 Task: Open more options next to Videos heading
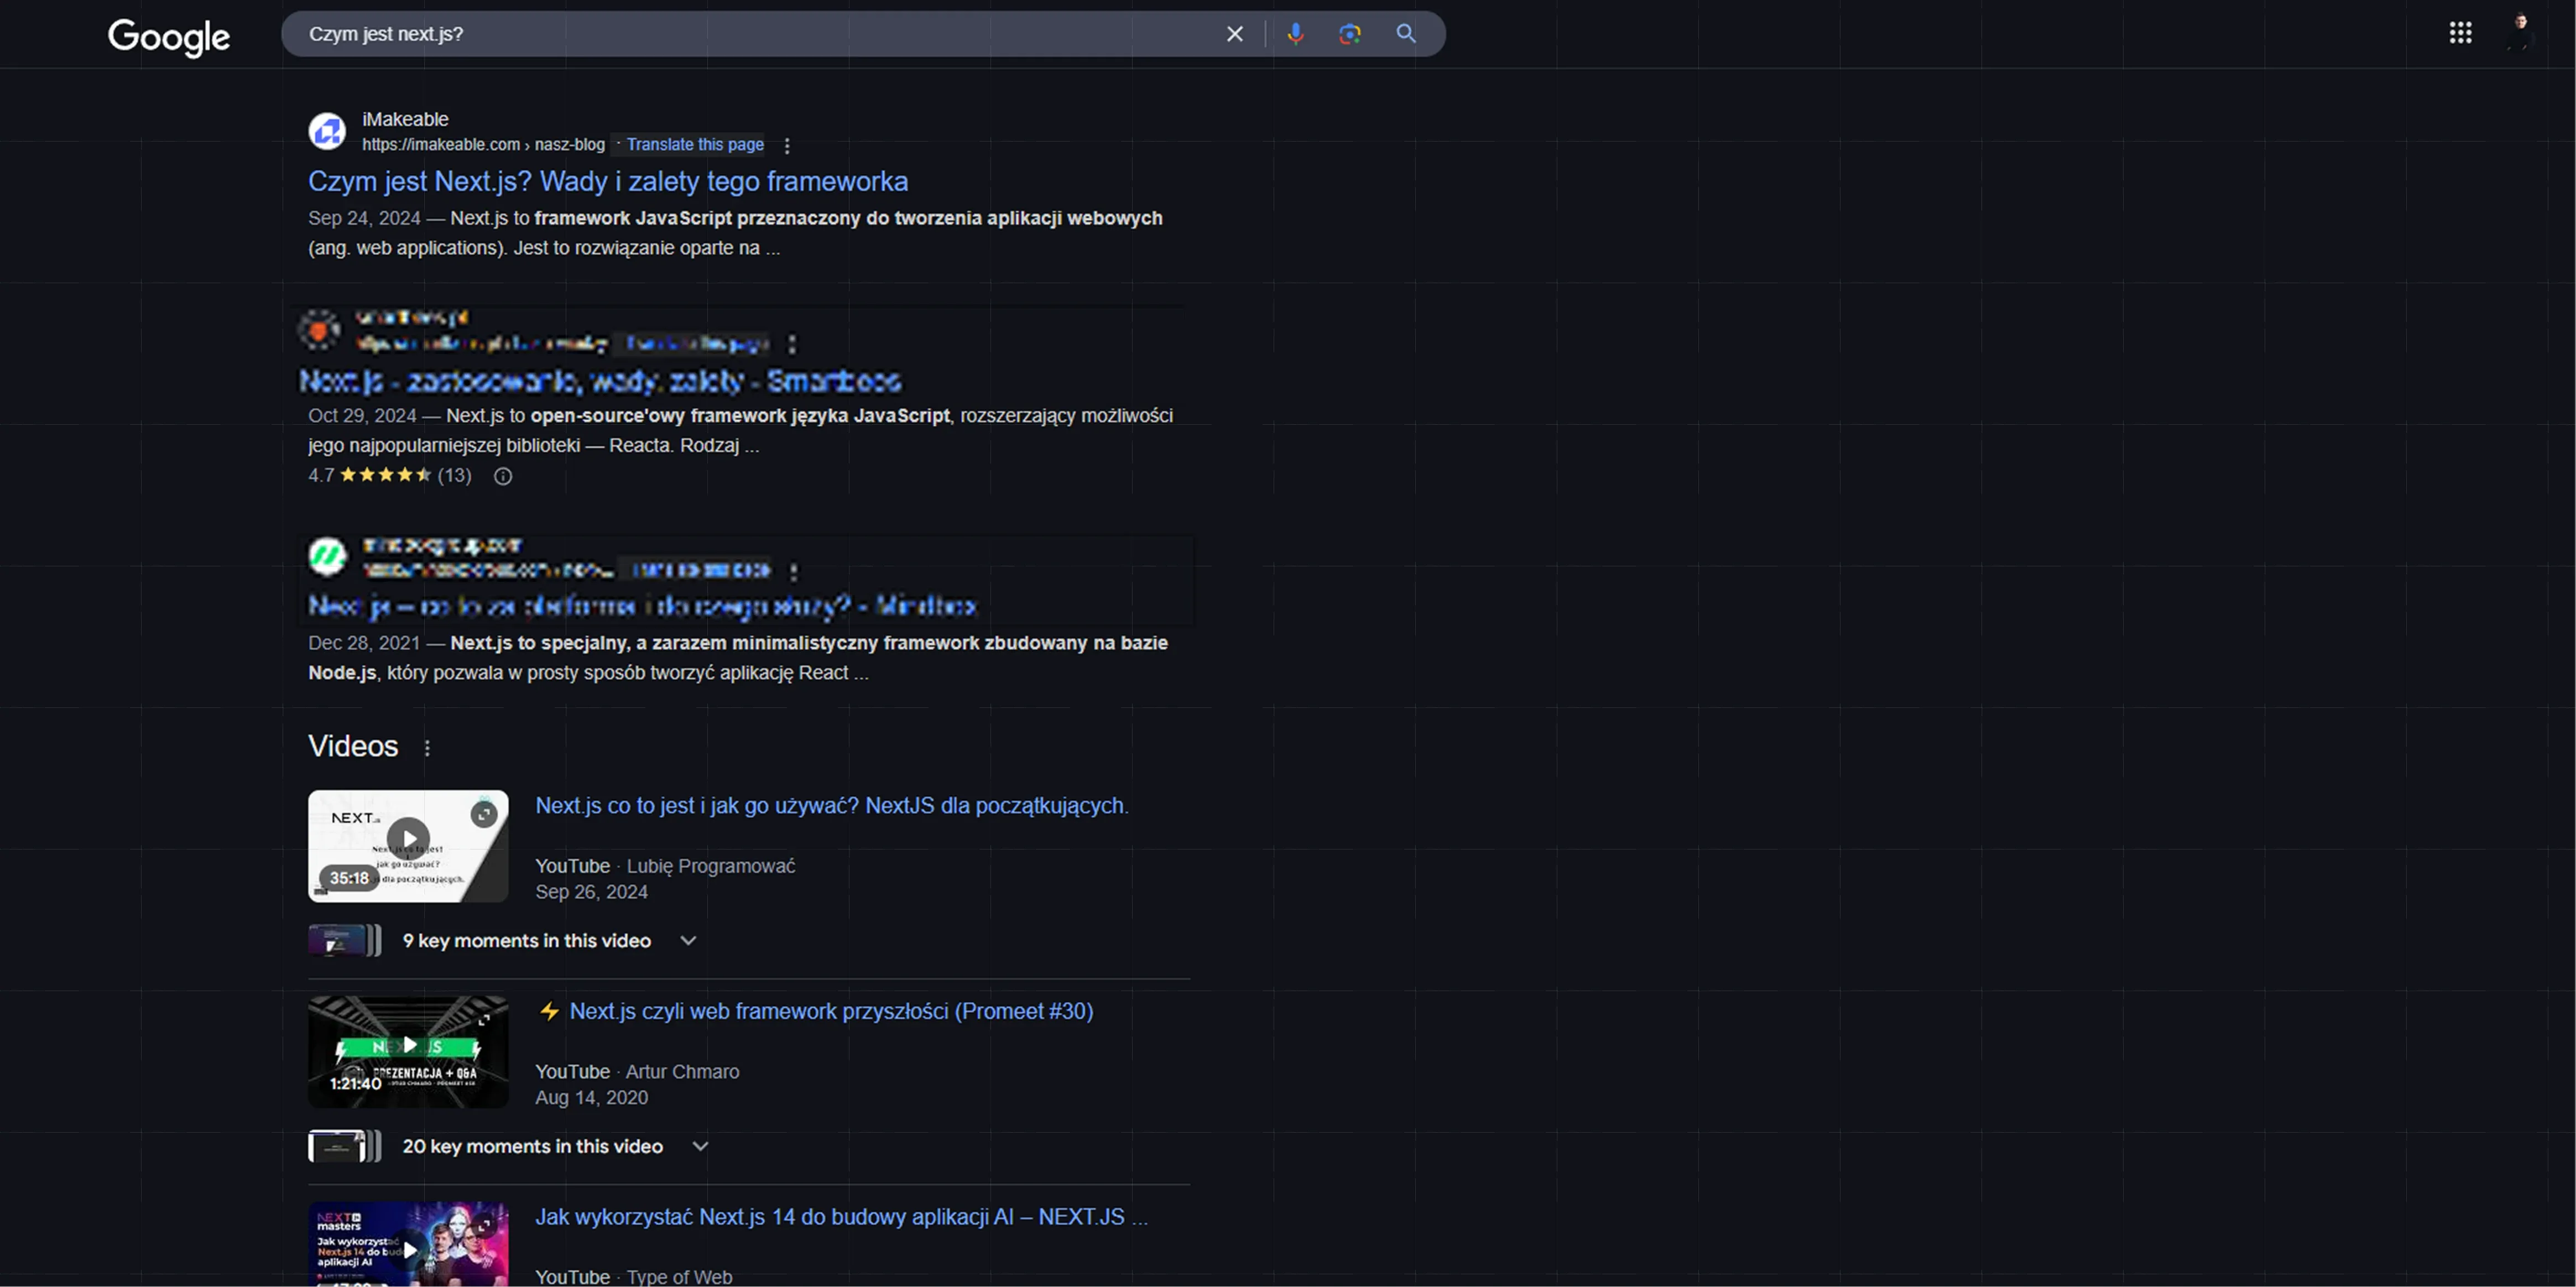click(427, 748)
